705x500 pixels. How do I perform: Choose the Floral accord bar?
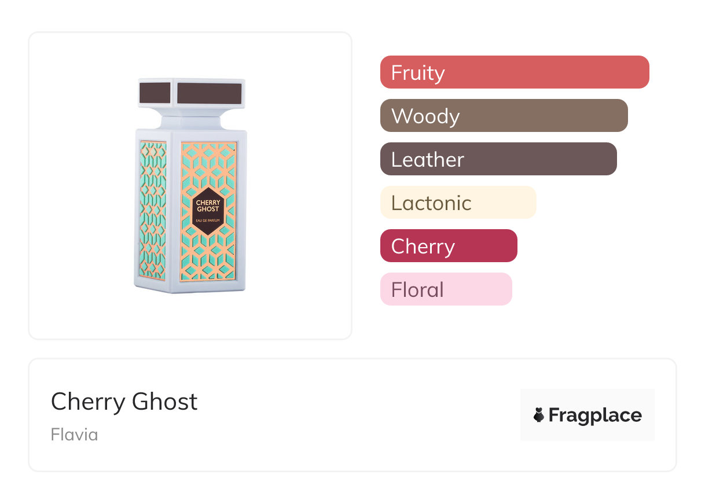coord(446,289)
